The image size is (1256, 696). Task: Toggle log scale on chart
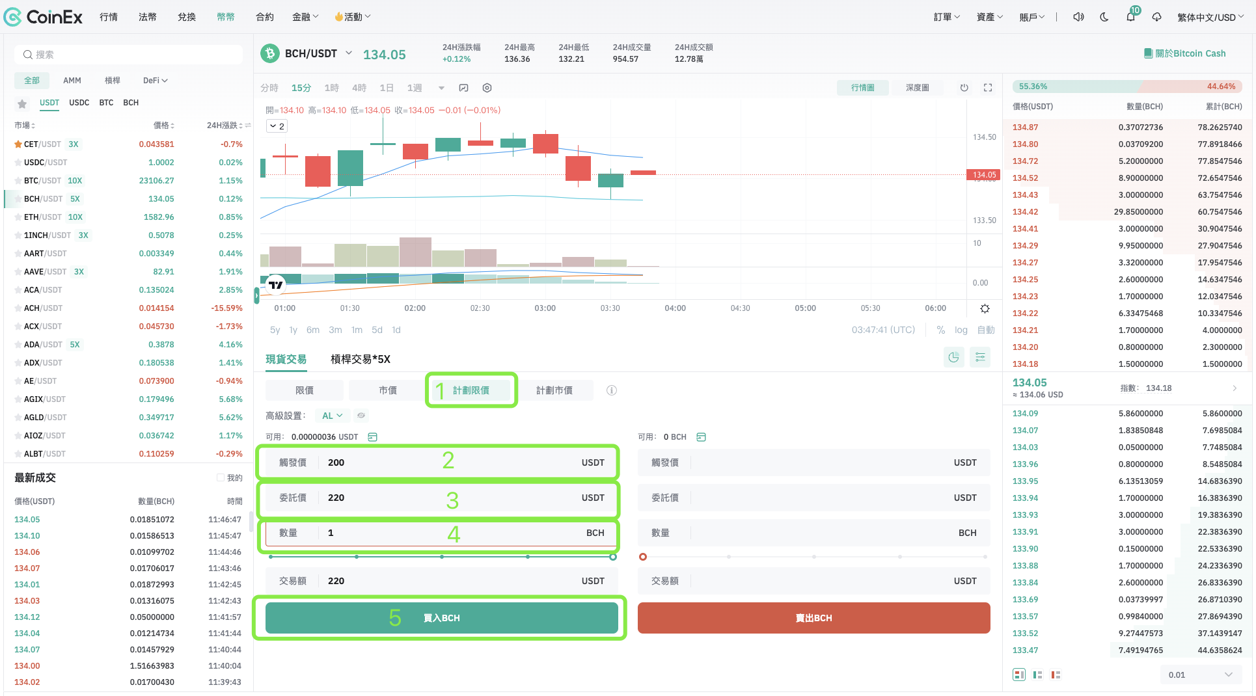[961, 330]
